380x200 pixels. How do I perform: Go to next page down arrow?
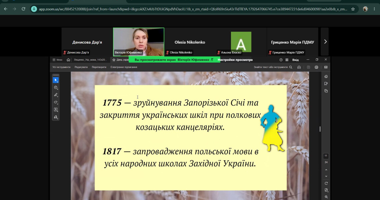326,176
